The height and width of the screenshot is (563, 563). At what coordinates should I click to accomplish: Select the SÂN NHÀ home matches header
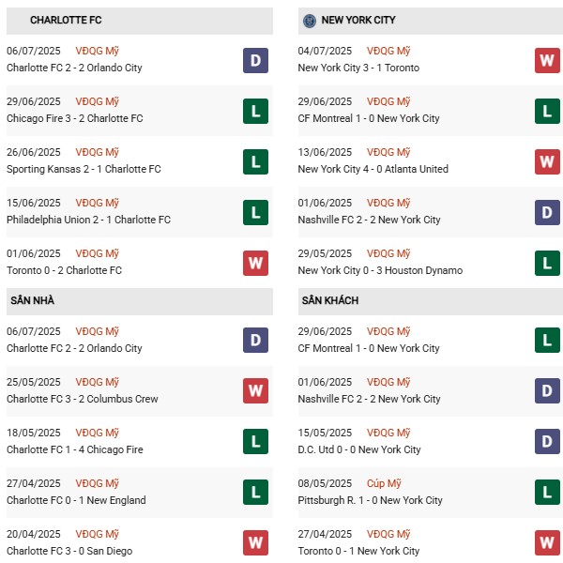(37, 300)
